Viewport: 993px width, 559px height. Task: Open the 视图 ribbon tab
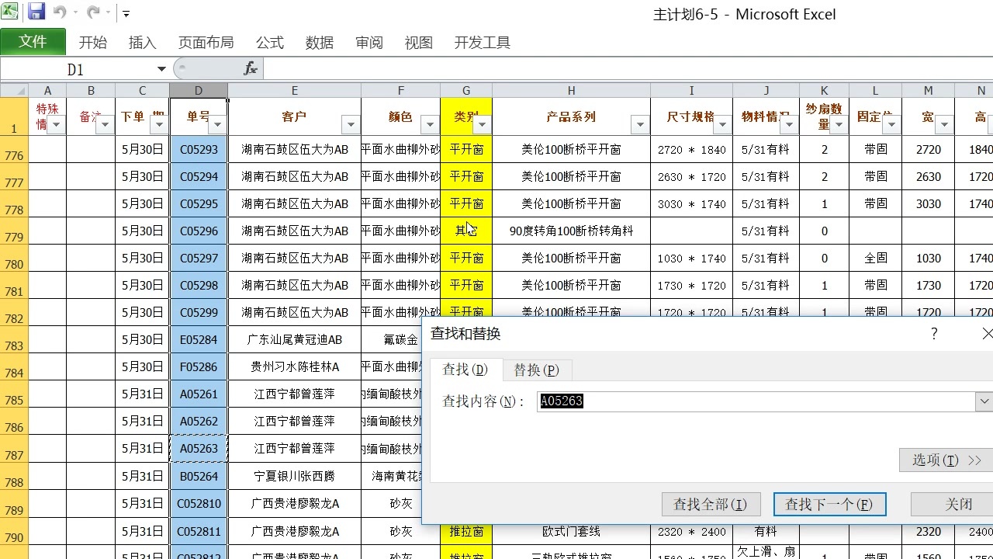(419, 43)
